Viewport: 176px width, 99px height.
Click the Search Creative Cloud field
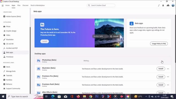pyautogui.click(x=101, y=5)
